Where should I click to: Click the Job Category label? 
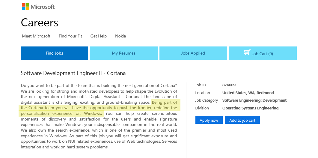coord(207,100)
